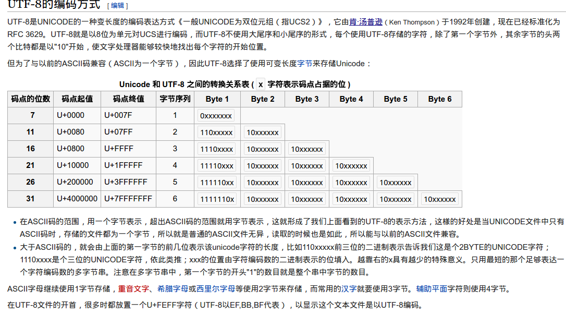This screenshot has width=566, height=314.
Task: Select the row header cell '31'
Action: click(x=31, y=199)
